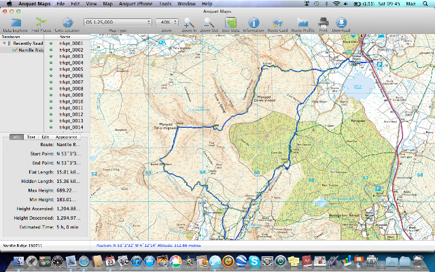Open Skype from the Dock
The height and width of the screenshot is (272, 435).
pos(254,261)
